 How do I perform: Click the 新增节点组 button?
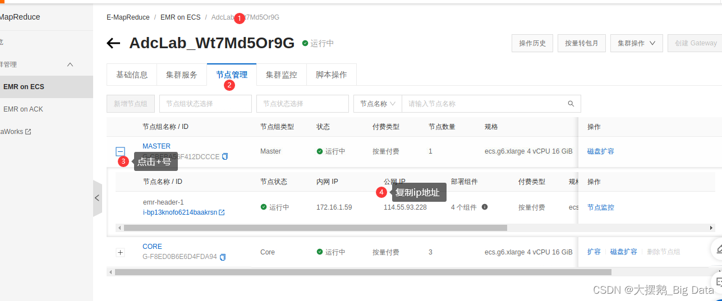[131, 104]
